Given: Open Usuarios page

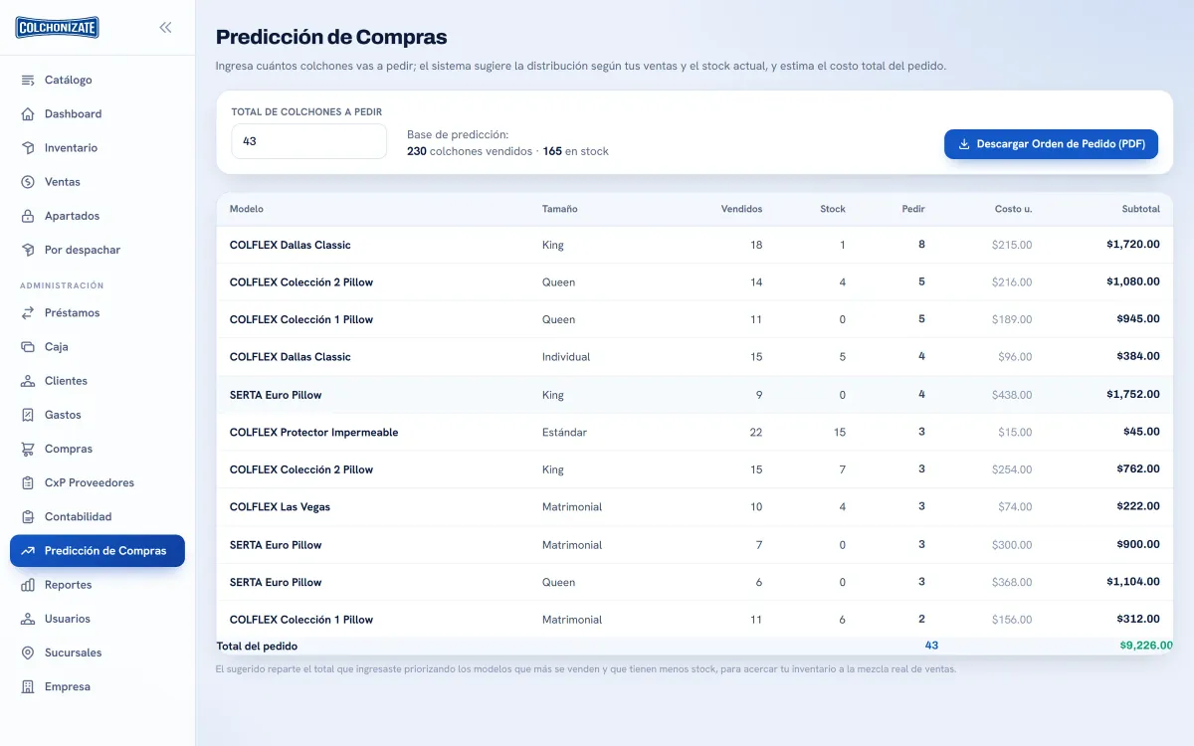Looking at the screenshot, I should coord(98,619).
